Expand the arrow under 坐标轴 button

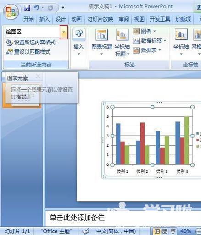point(181,54)
